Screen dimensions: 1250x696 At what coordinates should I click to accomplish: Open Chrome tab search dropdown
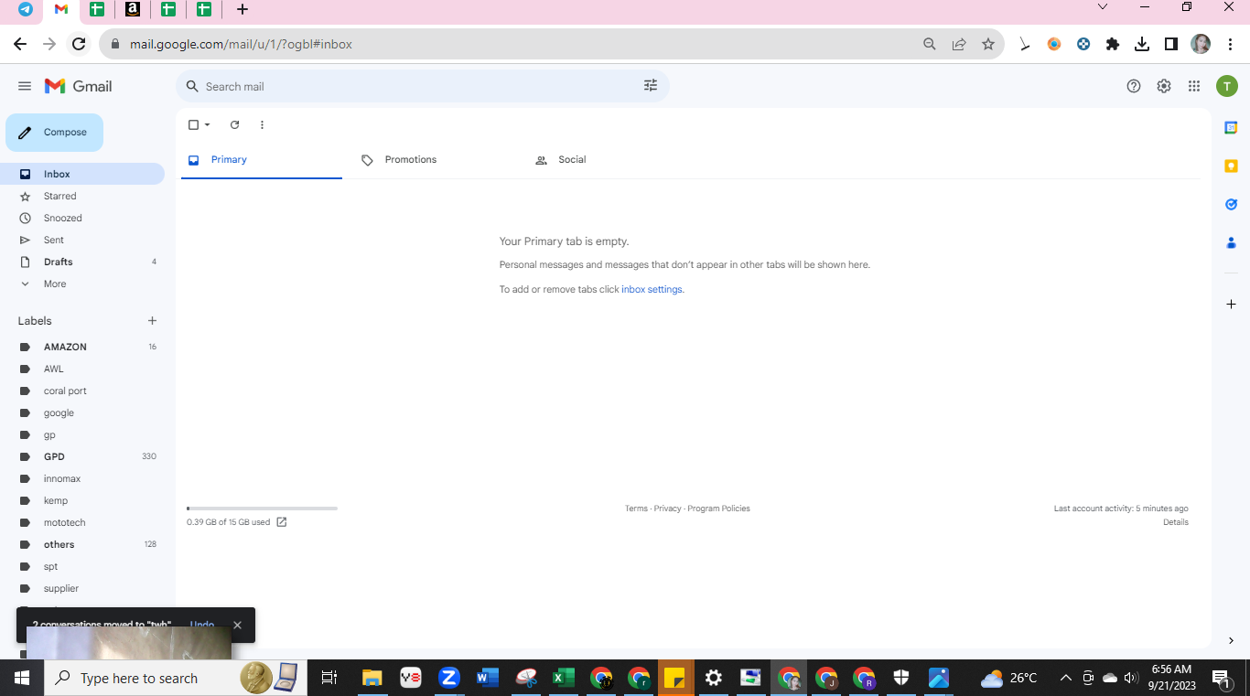tap(1103, 7)
